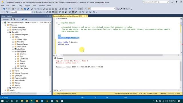Image resolution: width=183 pixels, height=103 pixels.
Task: Click the Undo arrow icon
Action: 70,9
